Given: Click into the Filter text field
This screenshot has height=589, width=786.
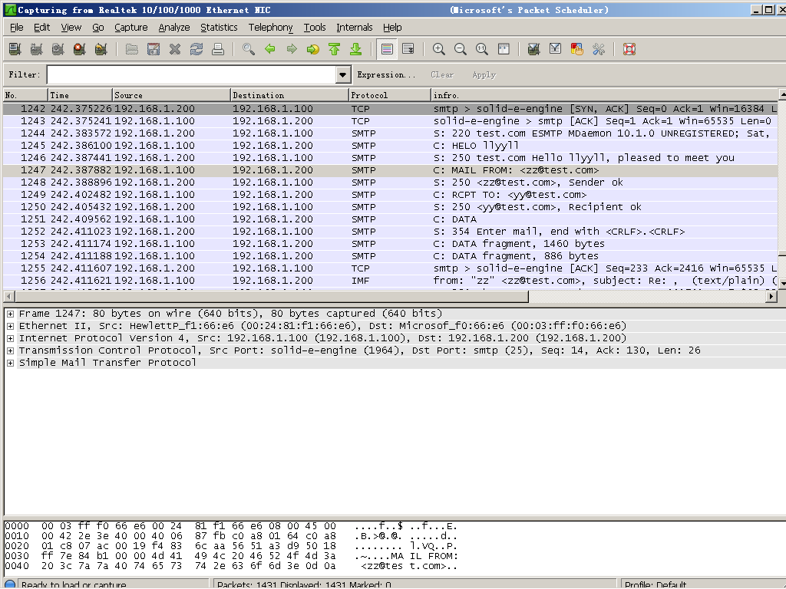Looking at the screenshot, I should coord(191,75).
